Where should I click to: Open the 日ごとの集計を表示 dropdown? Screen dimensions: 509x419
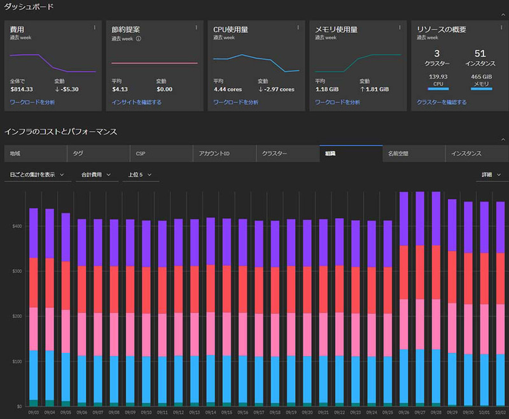38,175
